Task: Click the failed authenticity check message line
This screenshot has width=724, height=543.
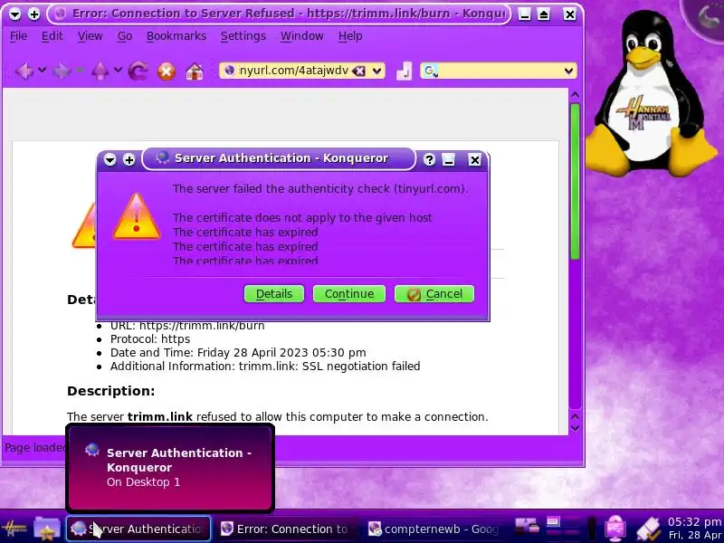Action: pyautogui.click(x=320, y=189)
